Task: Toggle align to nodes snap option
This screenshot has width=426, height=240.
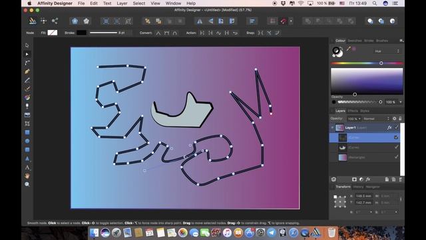Action: coord(260,33)
